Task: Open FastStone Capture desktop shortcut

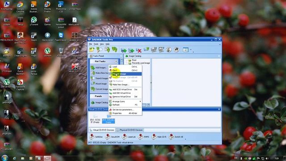Action: pyautogui.click(x=20, y=85)
